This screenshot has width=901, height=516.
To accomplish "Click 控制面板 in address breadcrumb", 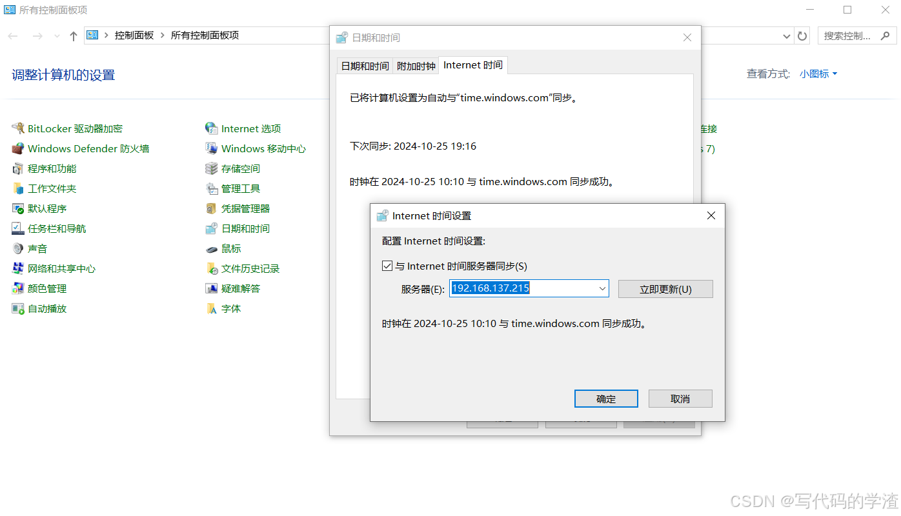I will point(134,35).
